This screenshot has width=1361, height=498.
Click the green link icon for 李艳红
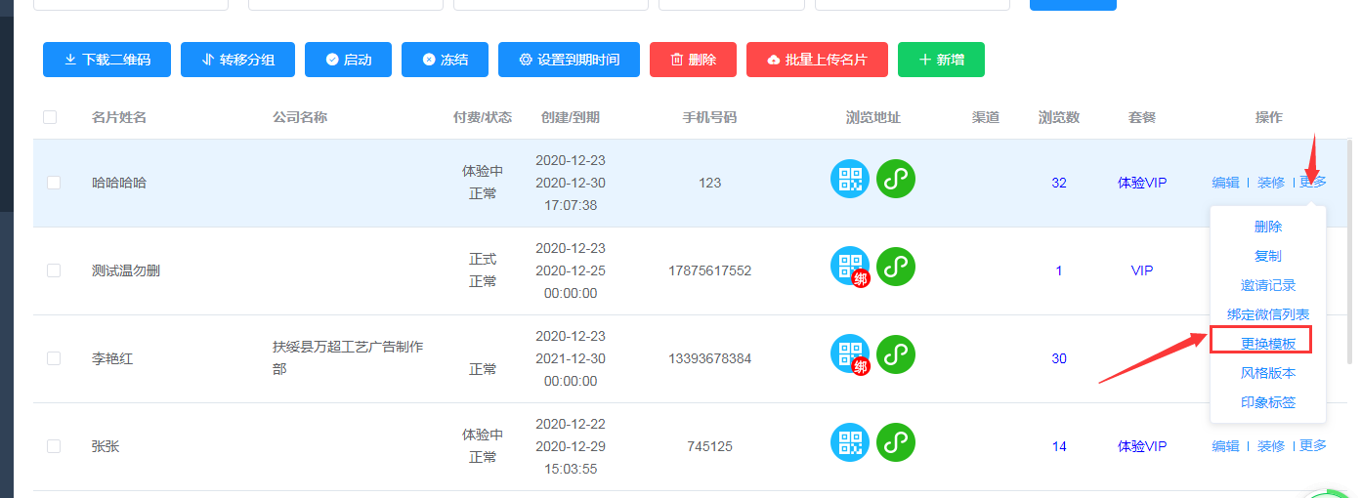[x=895, y=354]
